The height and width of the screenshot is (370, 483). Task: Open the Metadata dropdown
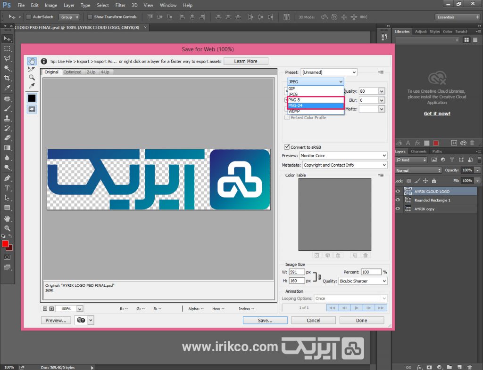pos(344,165)
